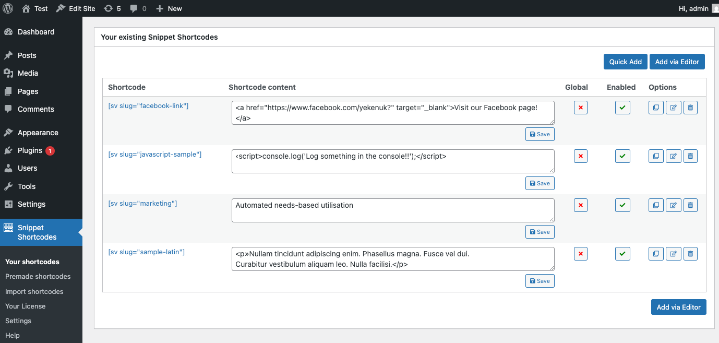
Task: Open Pages in the sidebar
Action: (41, 91)
